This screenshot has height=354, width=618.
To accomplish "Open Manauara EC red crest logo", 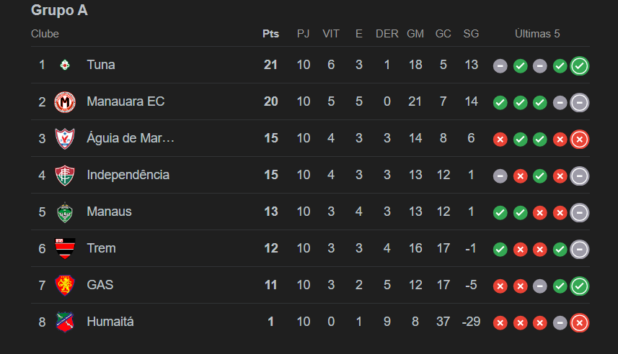I will 65,102.
